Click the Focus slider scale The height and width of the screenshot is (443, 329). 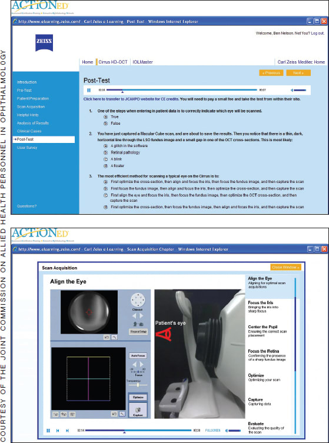coord(138,372)
